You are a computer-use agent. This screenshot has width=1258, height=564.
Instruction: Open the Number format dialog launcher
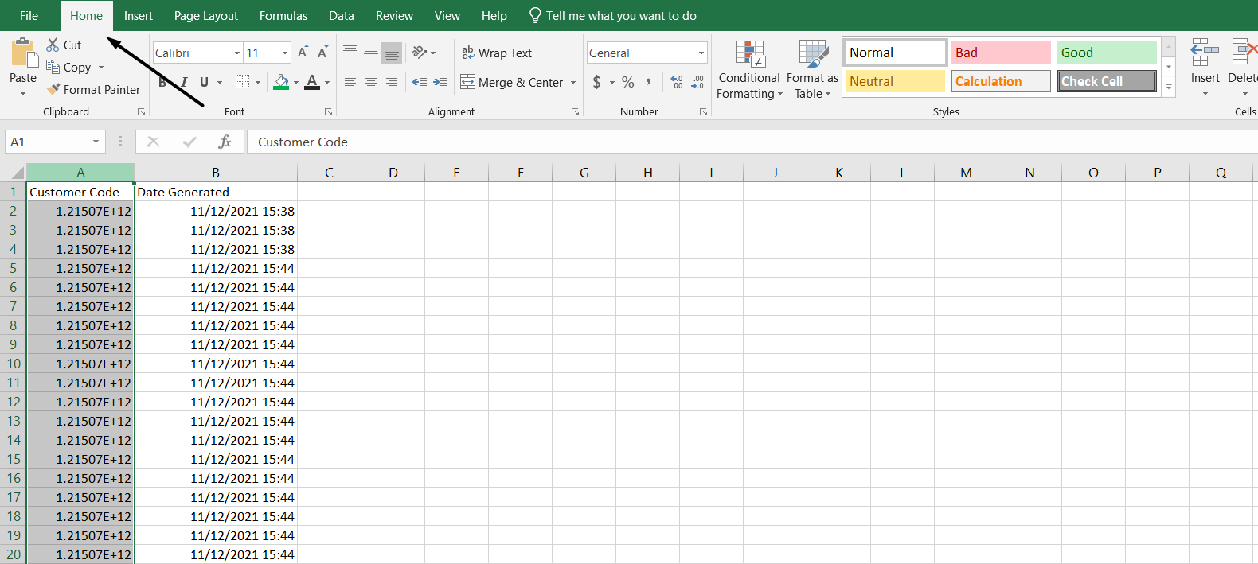coord(703,112)
